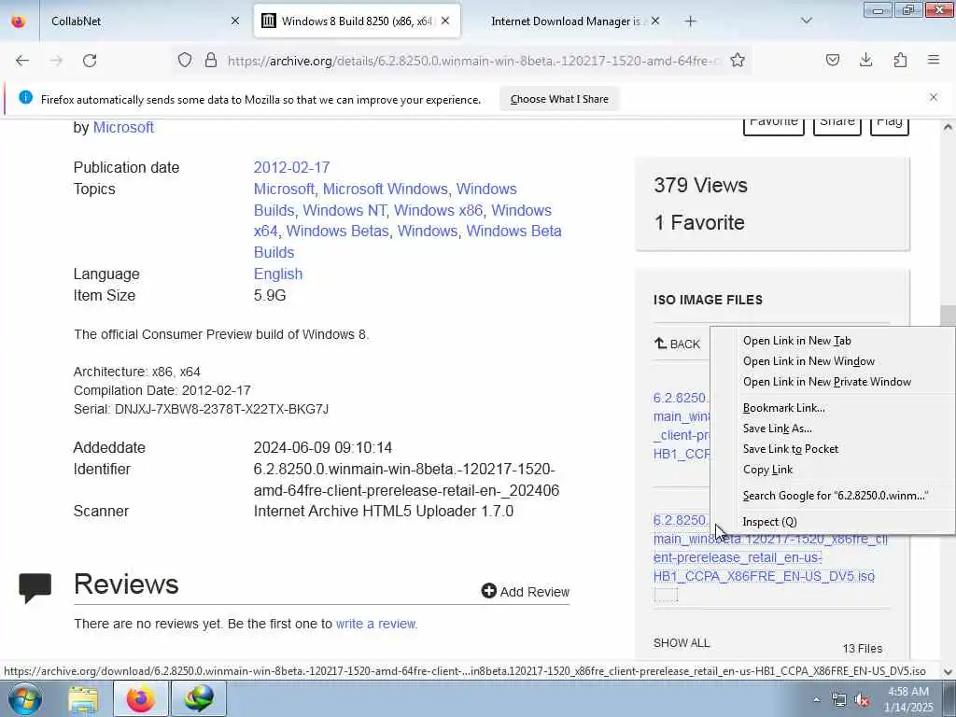The height and width of the screenshot is (717, 956).
Task: Click the page vertical scrollbar thumb
Action: pyautogui.click(x=947, y=317)
